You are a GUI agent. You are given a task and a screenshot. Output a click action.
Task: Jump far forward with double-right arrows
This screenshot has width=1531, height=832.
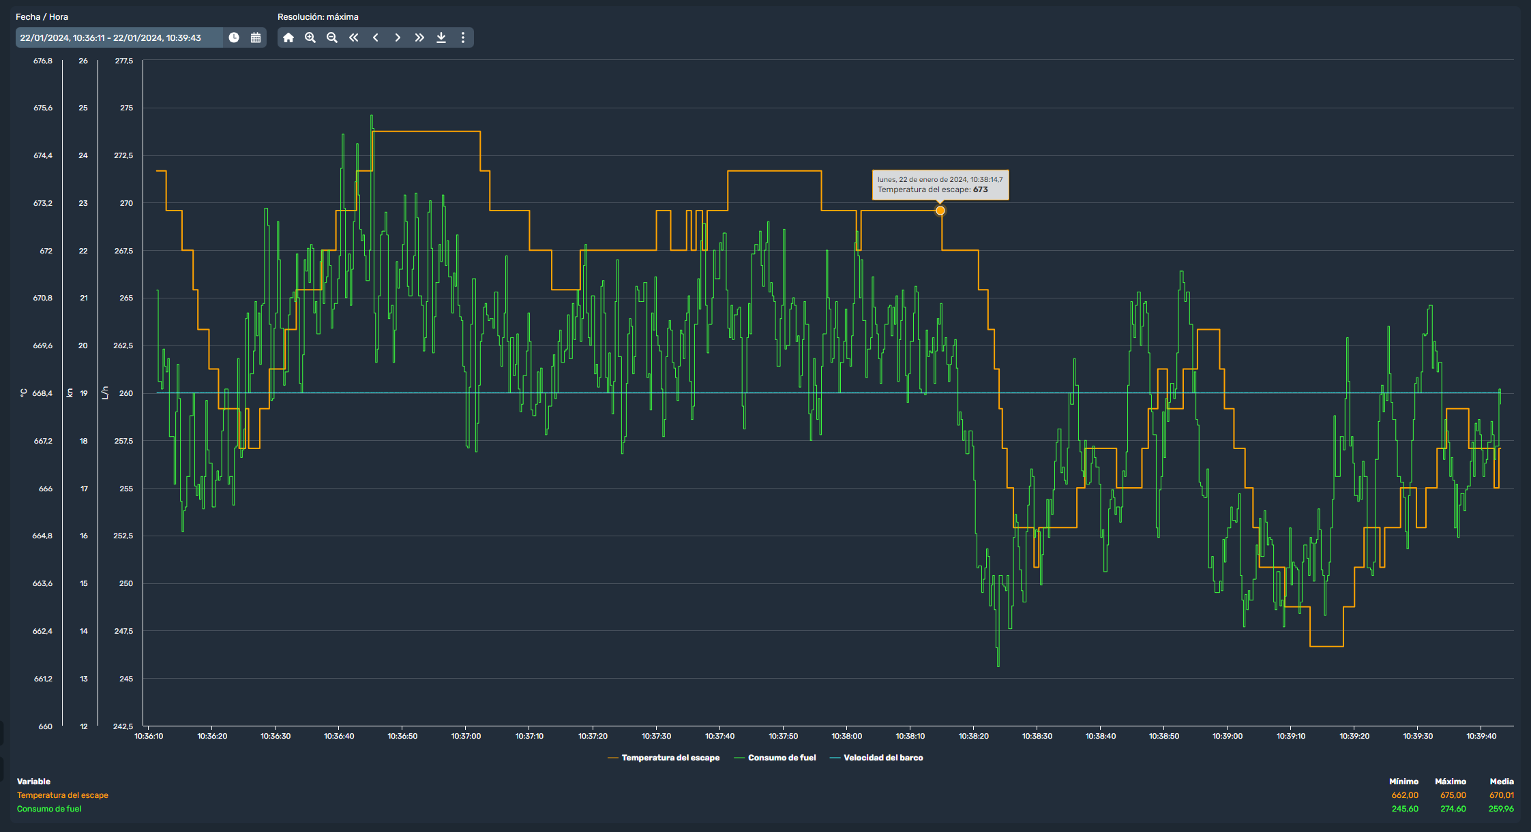(419, 37)
